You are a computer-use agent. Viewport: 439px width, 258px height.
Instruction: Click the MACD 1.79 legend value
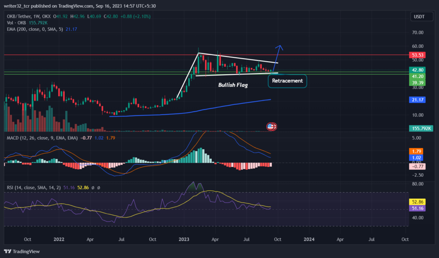click(111, 138)
